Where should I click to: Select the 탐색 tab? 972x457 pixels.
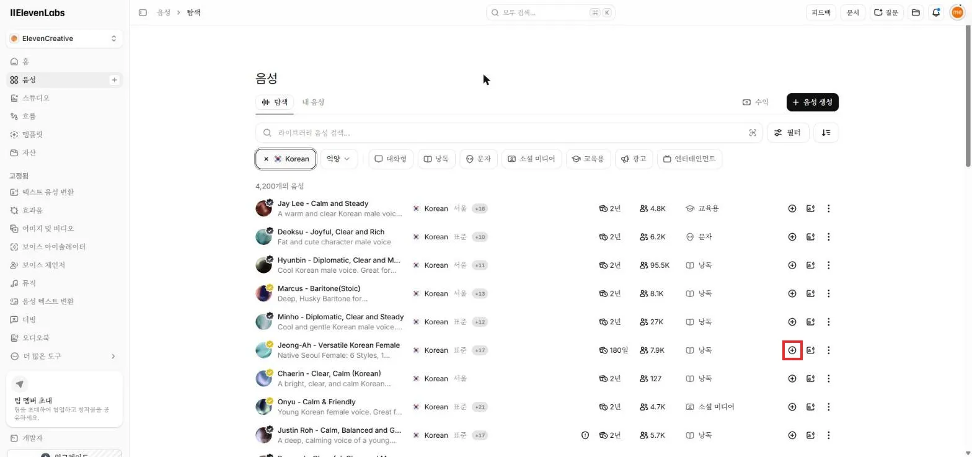tap(275, 102)
